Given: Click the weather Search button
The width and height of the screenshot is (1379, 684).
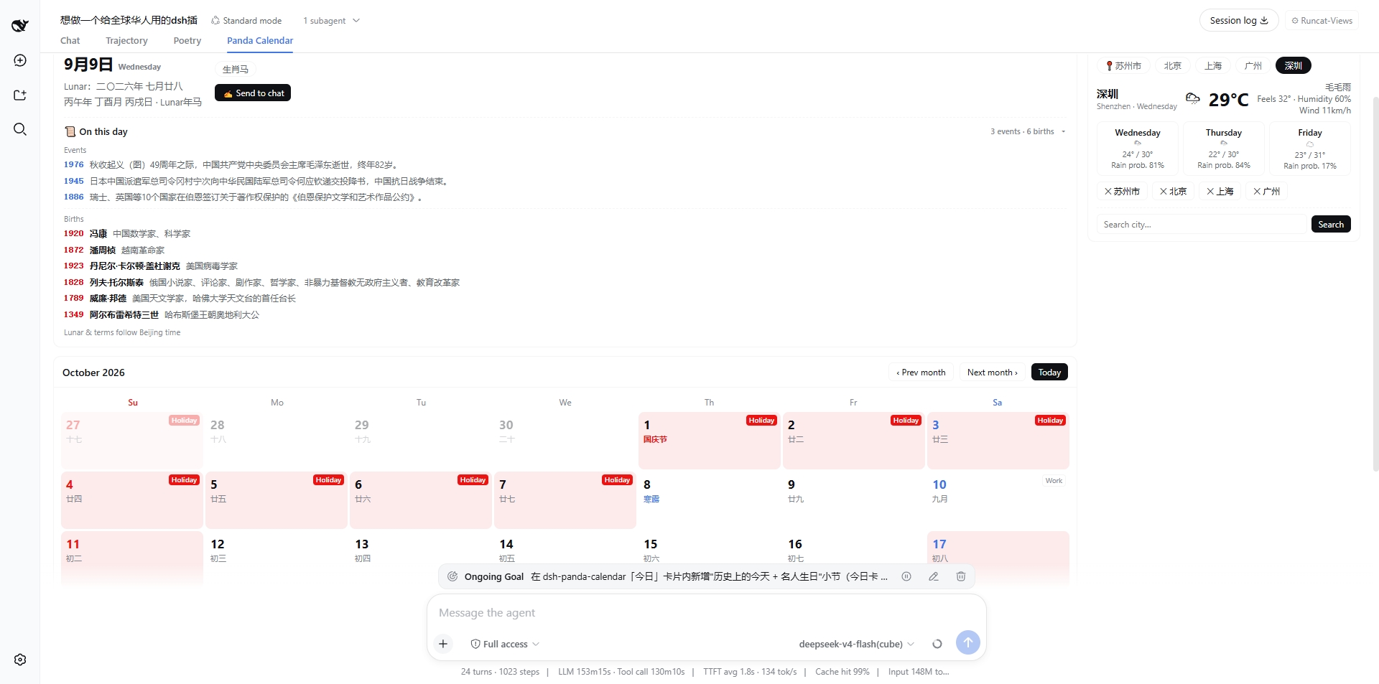Looking at the screenshot, I should tap(1331, 224).
